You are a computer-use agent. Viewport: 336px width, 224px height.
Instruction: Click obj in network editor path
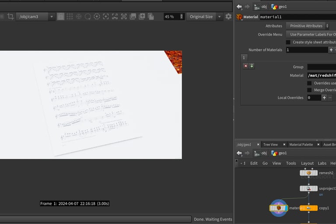pyautogui.click(x=261, y=153)
